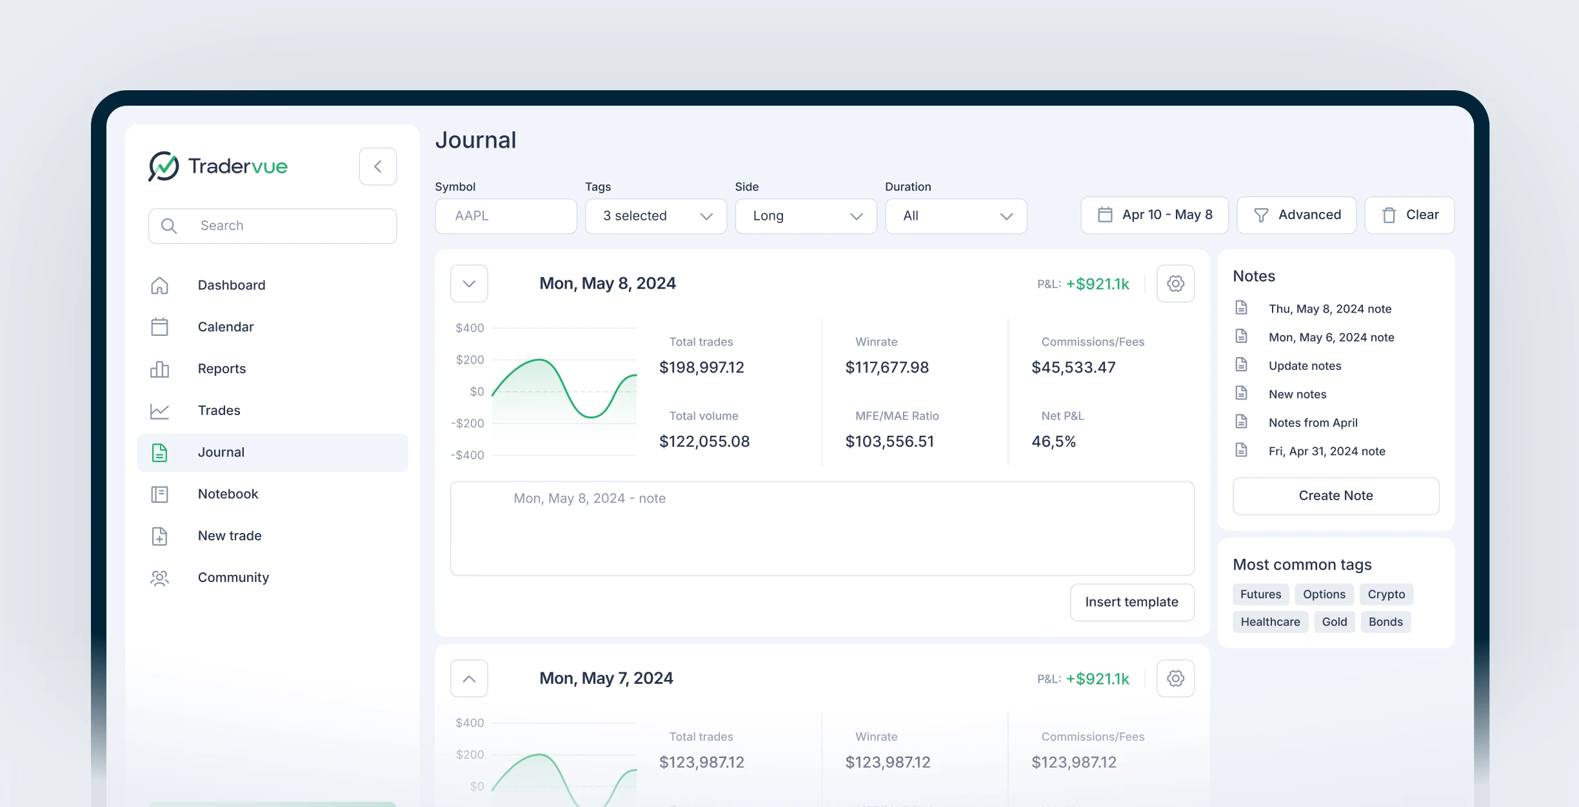
Task: Click the Community people icon
Action: coord(159,578)
